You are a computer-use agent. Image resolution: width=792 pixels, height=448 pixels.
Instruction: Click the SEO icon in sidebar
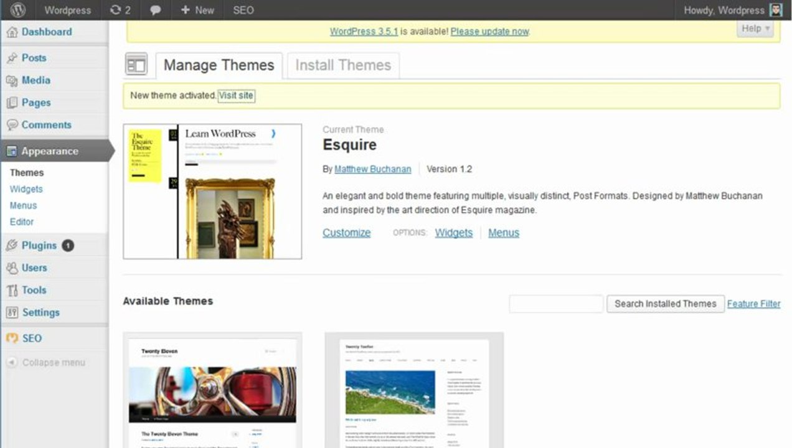[x=12, y=338]
